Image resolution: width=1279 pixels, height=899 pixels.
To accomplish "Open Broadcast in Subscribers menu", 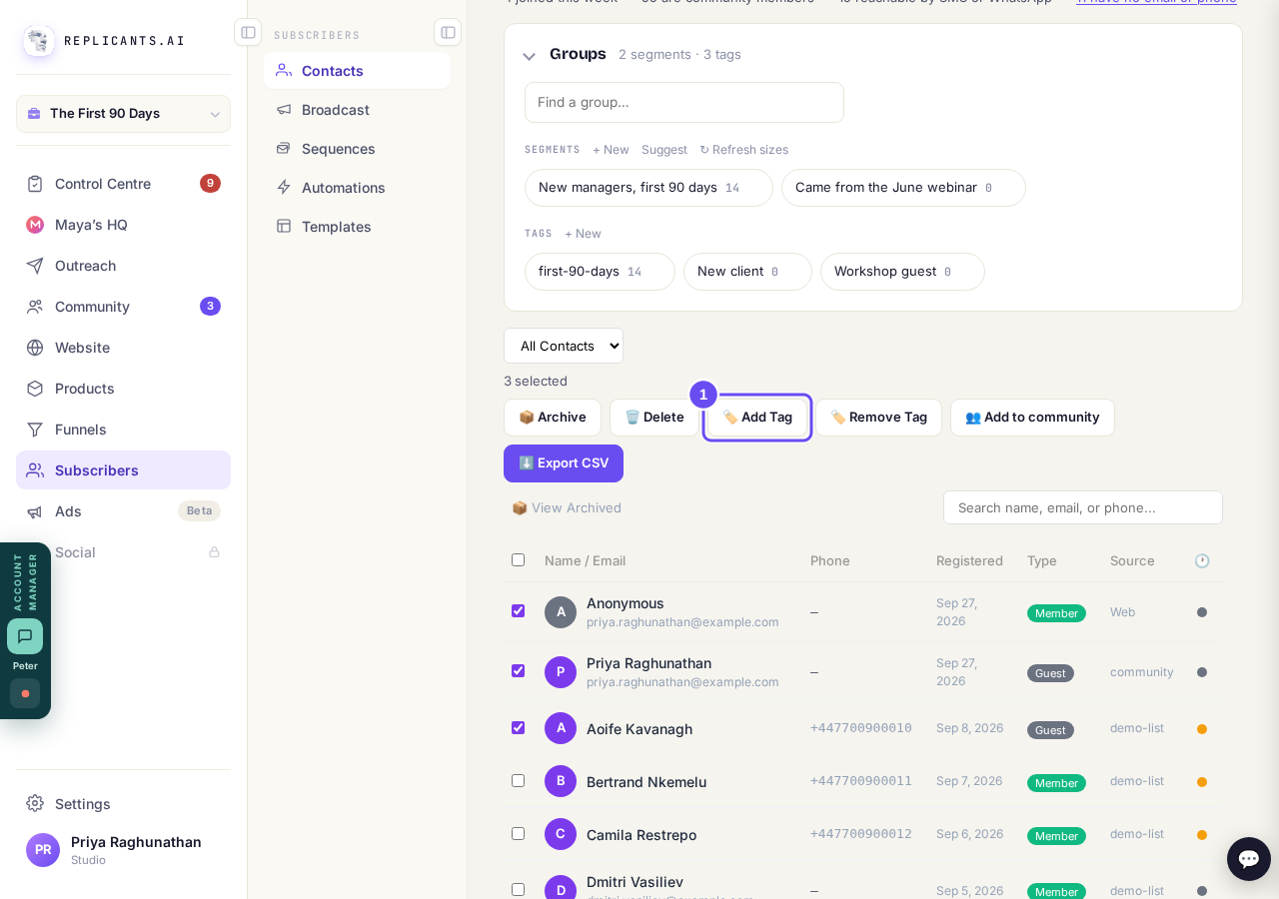I will point(357,110).
